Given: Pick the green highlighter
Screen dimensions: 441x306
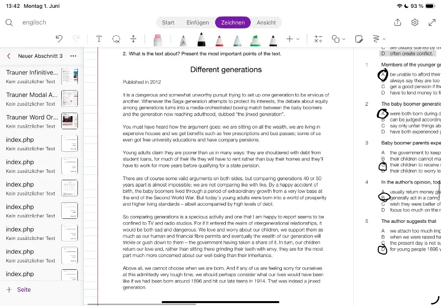Looking at the screenshot, I should coord(255,40).
